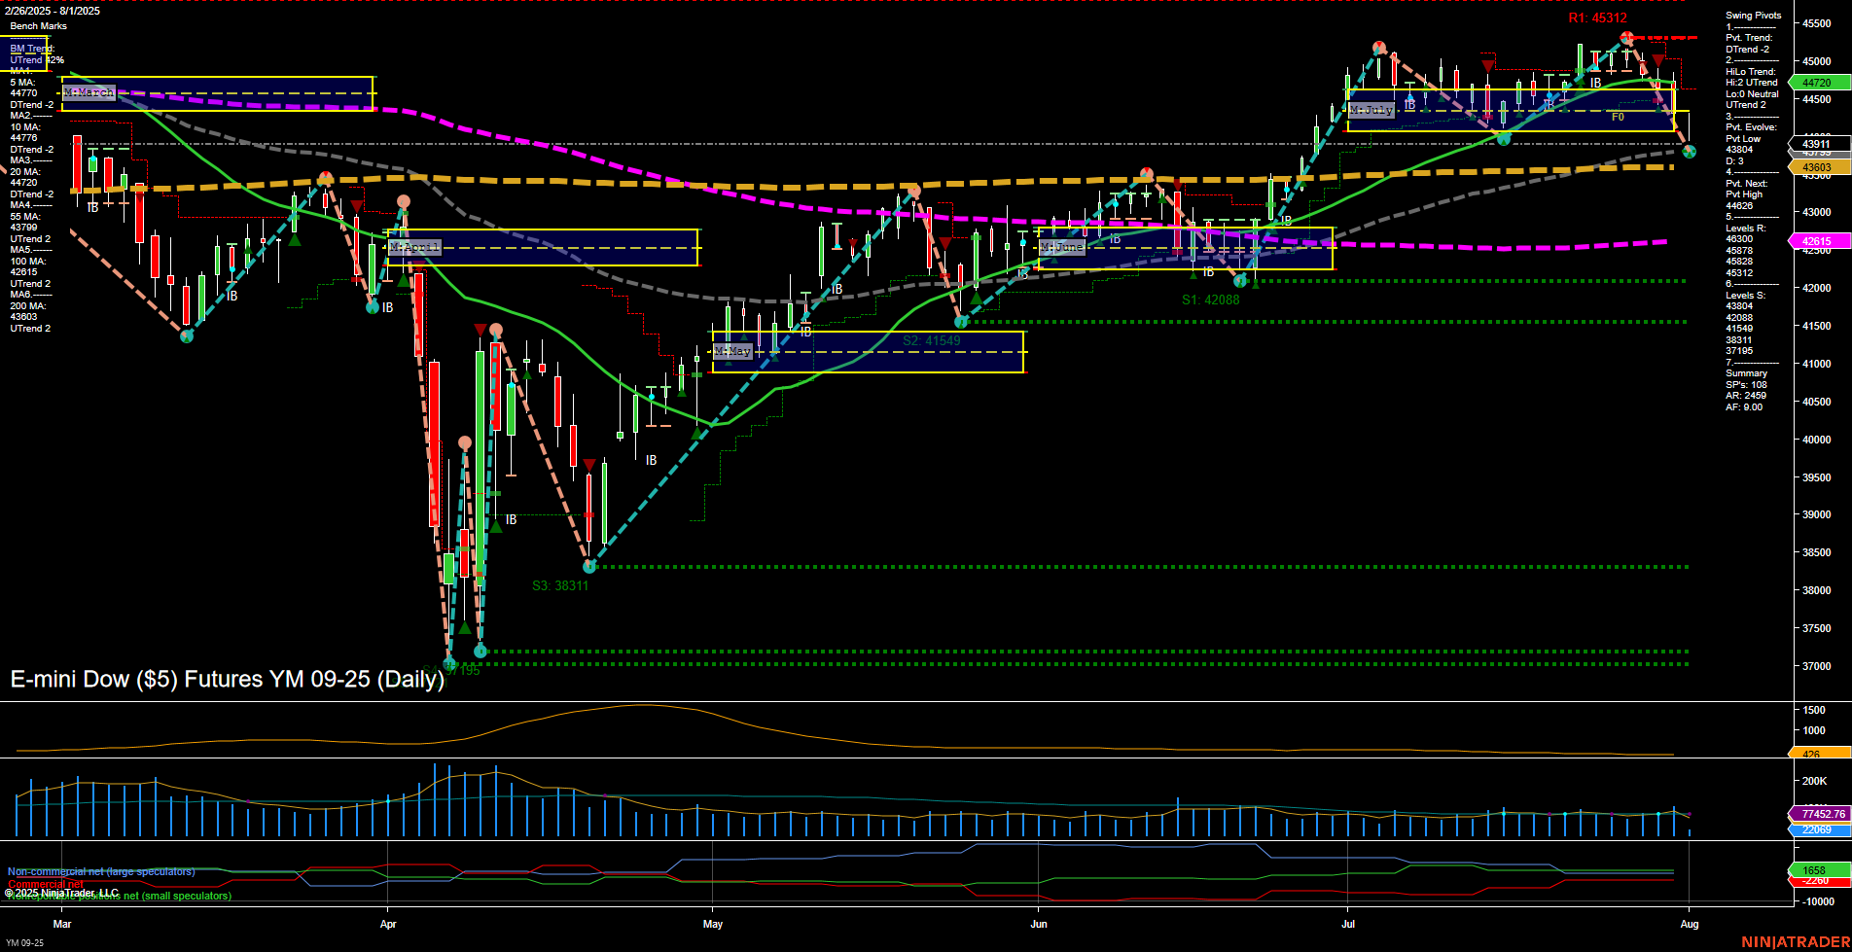Click the Jun label on time axis
This screenshot has height=952, width=1852.
[x=1039, y=924]
